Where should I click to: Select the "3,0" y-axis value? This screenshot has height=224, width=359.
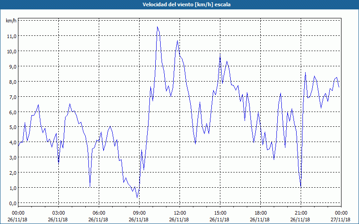click(x=13, y=158)
